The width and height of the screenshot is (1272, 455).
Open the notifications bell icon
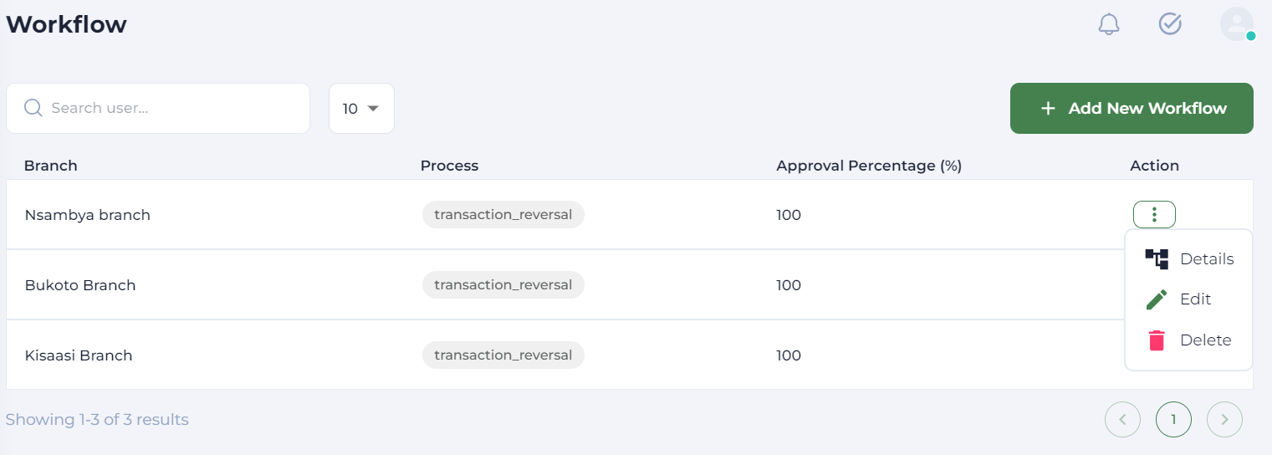click(1109, 24)
